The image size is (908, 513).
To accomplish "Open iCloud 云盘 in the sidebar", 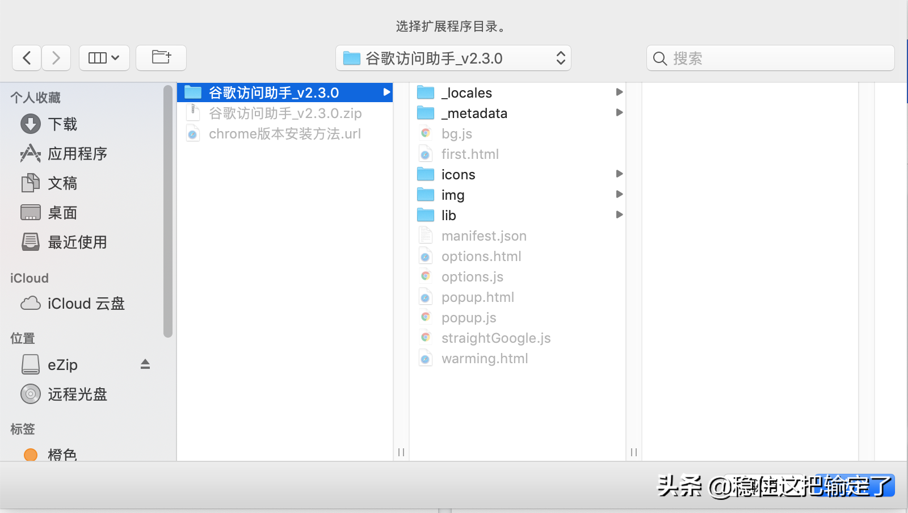I will coord(86,304).
